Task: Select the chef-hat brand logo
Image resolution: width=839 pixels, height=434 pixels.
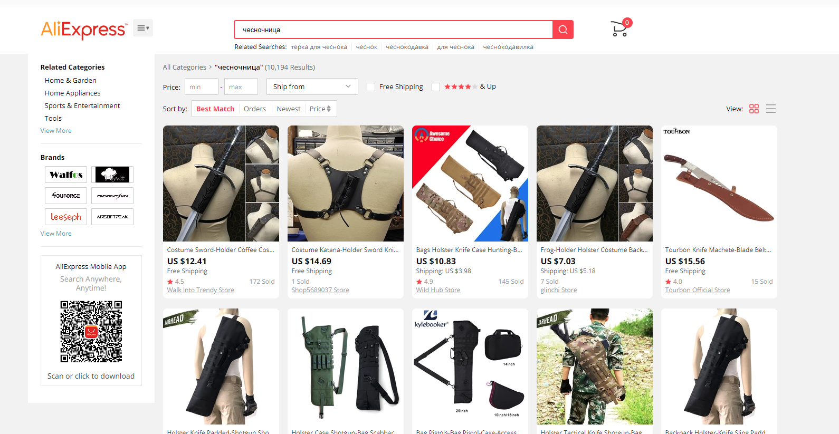Action: tap(112, 175)
